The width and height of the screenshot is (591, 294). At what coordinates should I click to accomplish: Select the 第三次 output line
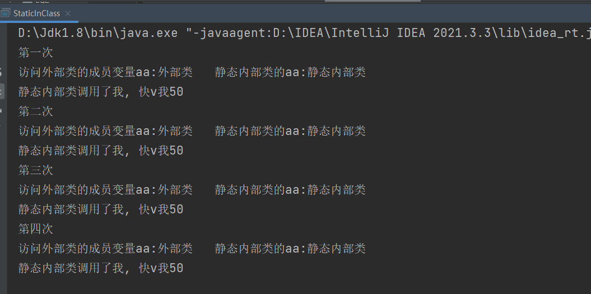click(35, 170)
